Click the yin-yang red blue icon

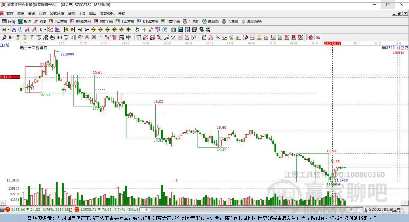pyautogui.click(x=311, y=37)
